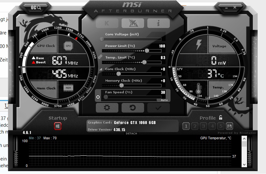Screen dimensions: 266x174
Task: Select profile slot 4
Action: pos(212,126)
